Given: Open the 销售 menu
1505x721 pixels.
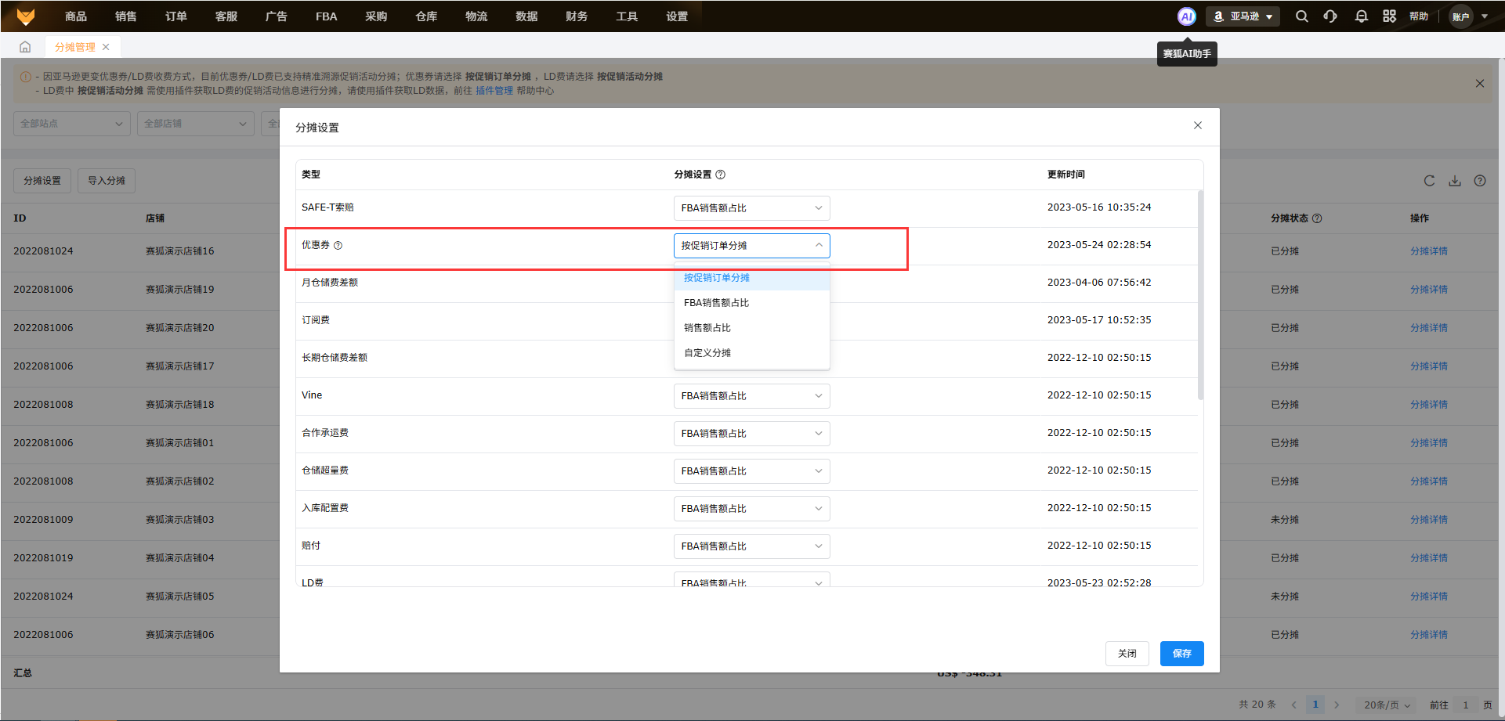Looking at the screenshot, I should pos(126,16).
